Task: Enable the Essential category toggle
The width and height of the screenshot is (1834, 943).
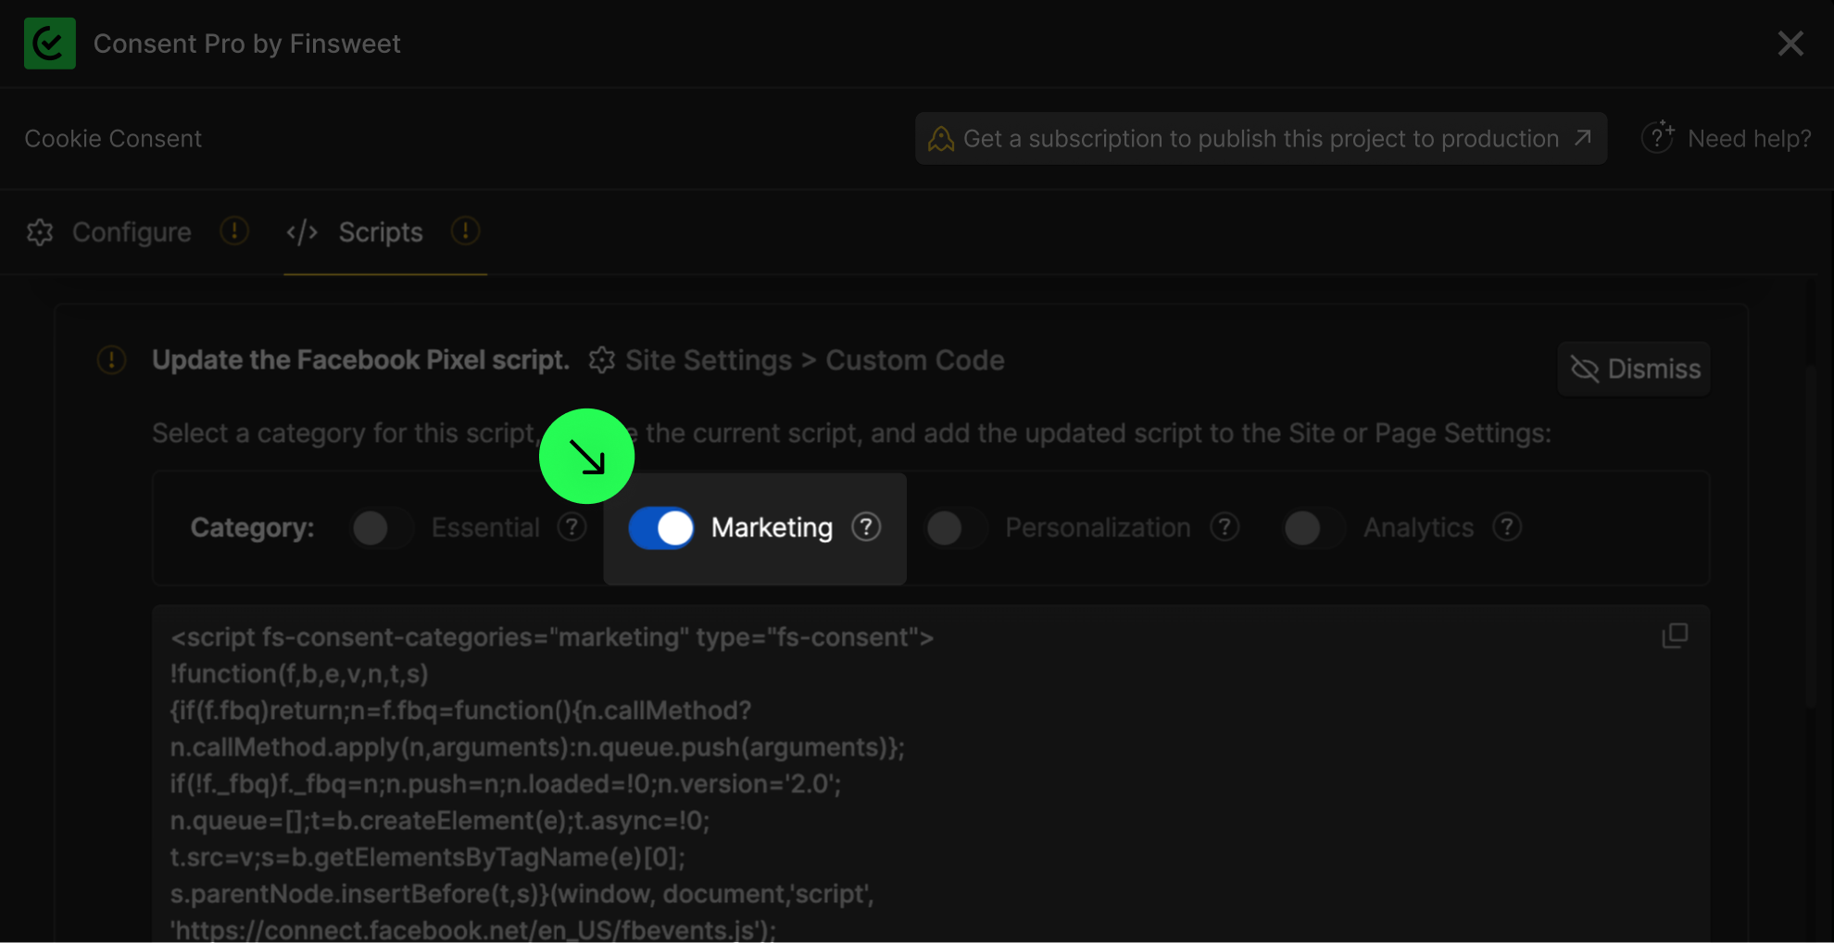Action: (x=382, y=528)
